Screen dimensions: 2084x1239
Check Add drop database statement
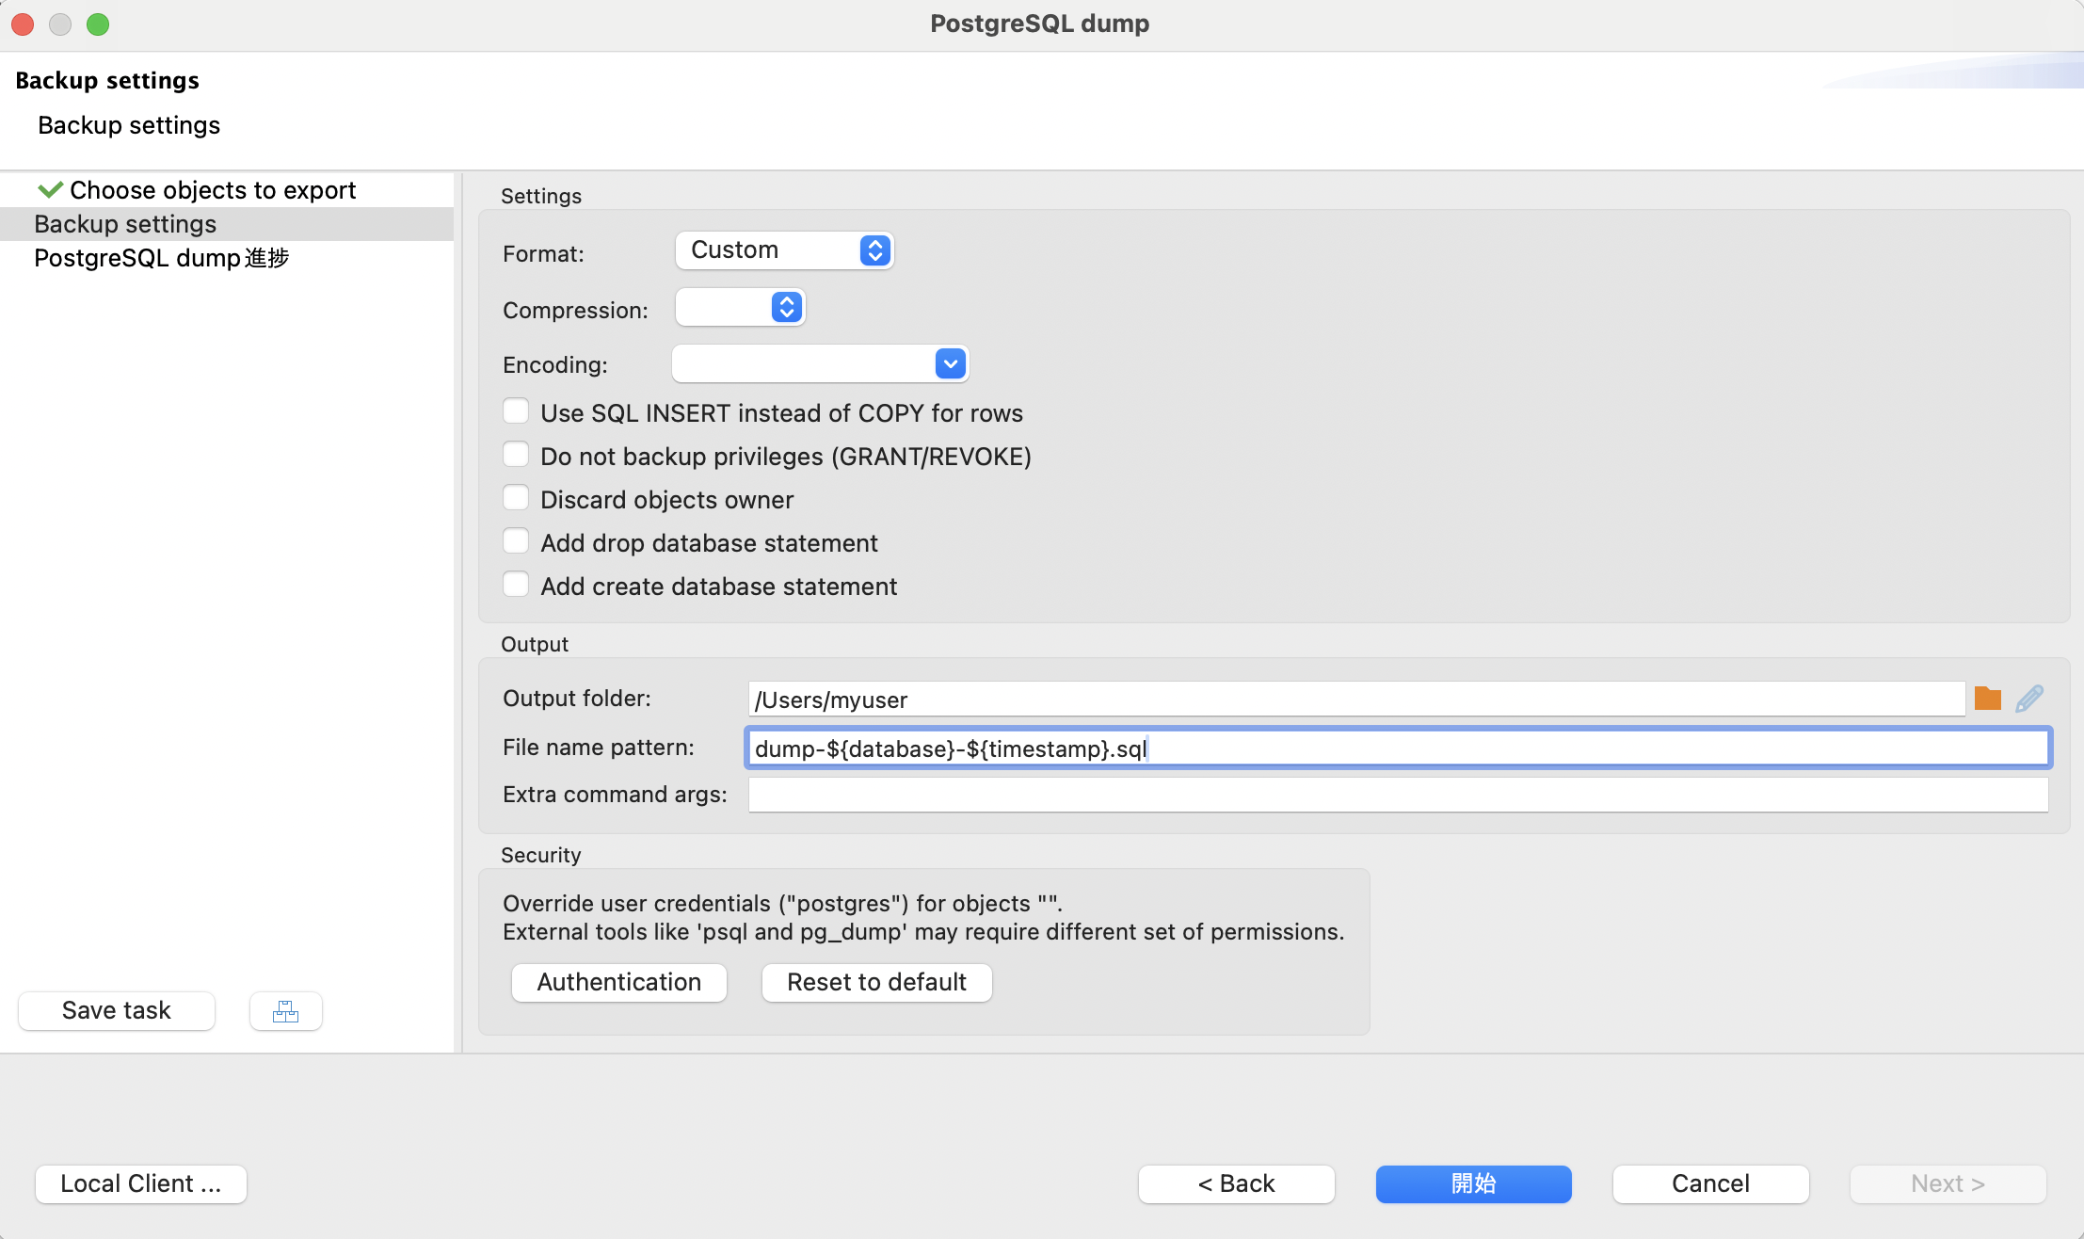(516, 540)
